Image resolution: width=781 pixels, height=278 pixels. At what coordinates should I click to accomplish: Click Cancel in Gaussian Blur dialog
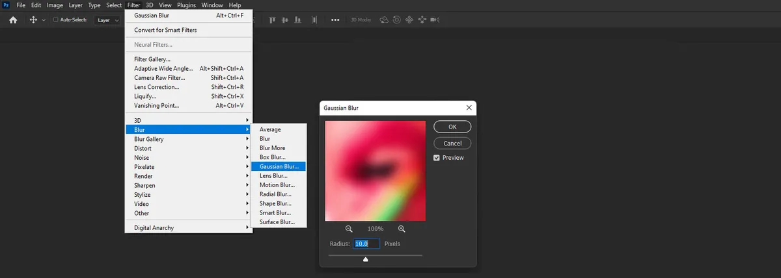pyautogui.click(x=452, y=143)
